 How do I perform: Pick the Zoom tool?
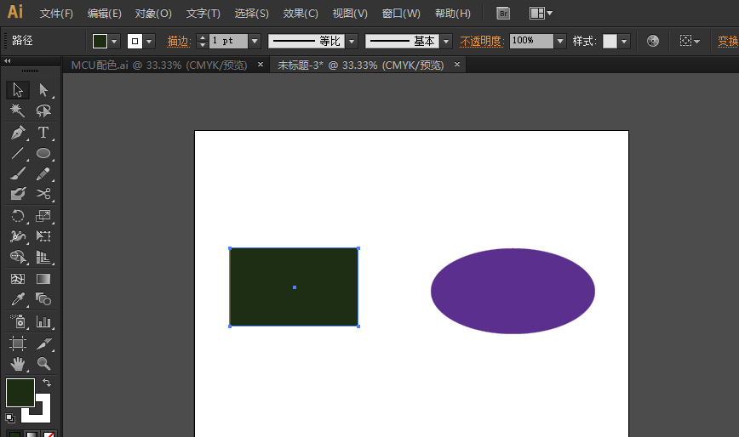click(x=43, y=364)
